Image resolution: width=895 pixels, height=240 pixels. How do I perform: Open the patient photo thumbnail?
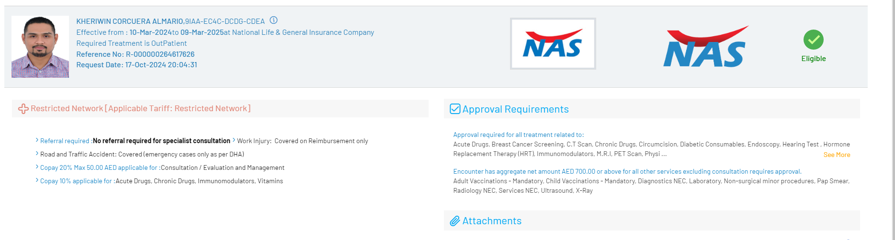(x=40, y=47)
